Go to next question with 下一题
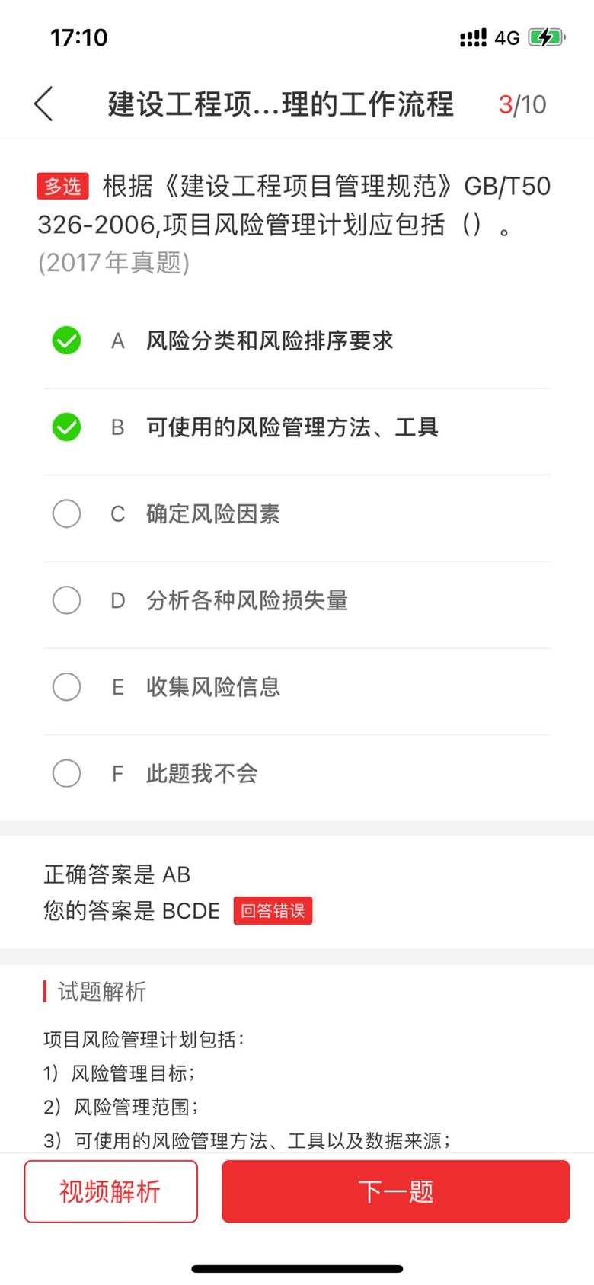This screenshot has width=594, height=1285. click(395, 1191)
